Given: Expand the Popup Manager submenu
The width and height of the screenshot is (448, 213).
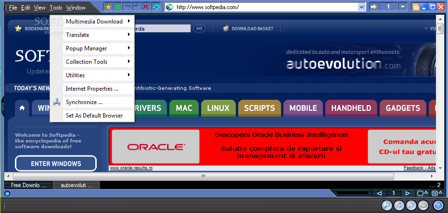Looking at the screenshot, I should pyautogui.click(x=129, y=48).
